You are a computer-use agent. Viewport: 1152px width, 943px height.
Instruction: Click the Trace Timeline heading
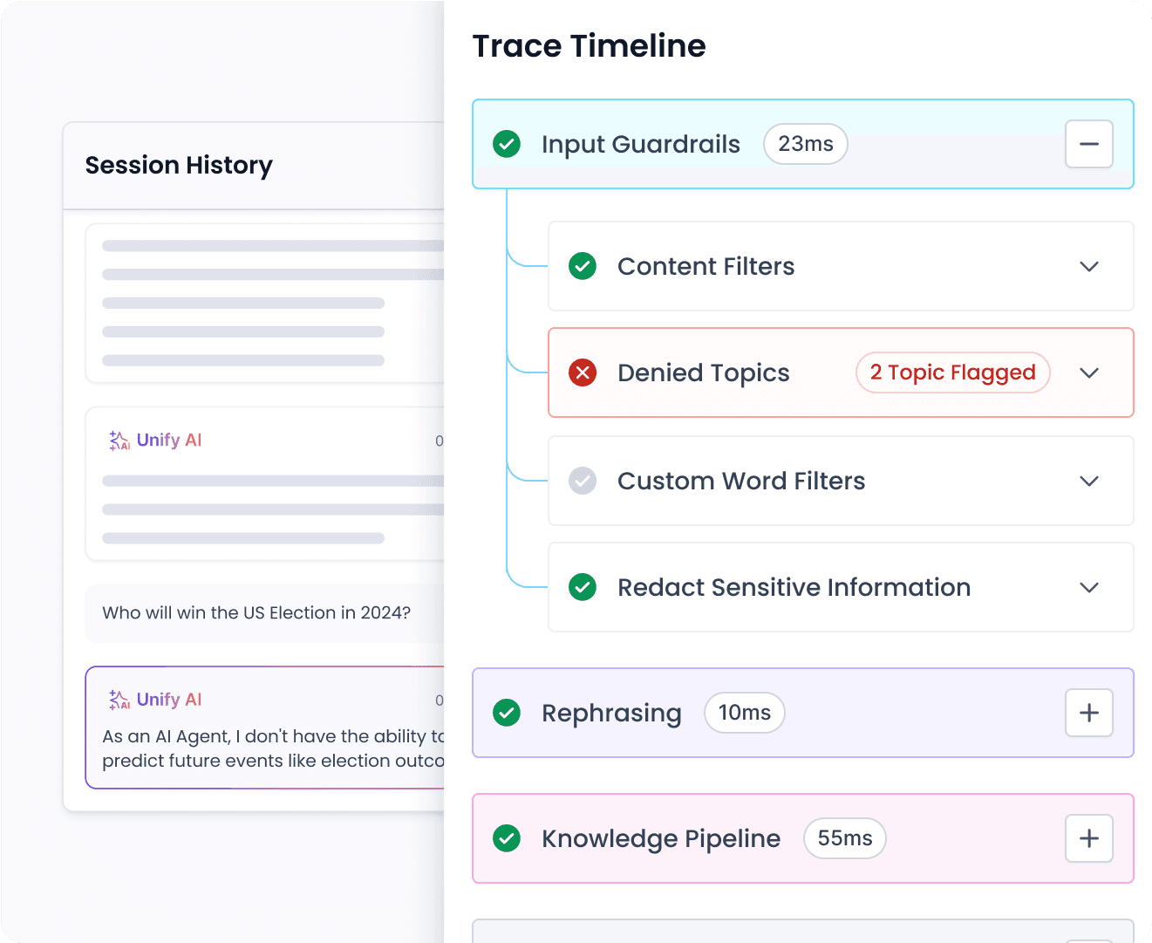click(589, 45)
